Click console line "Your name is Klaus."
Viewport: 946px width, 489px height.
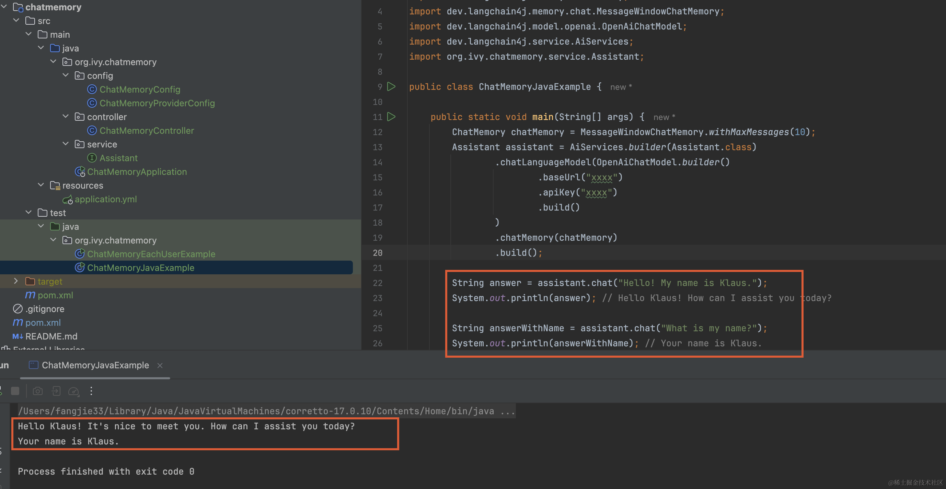pos(68,441)
